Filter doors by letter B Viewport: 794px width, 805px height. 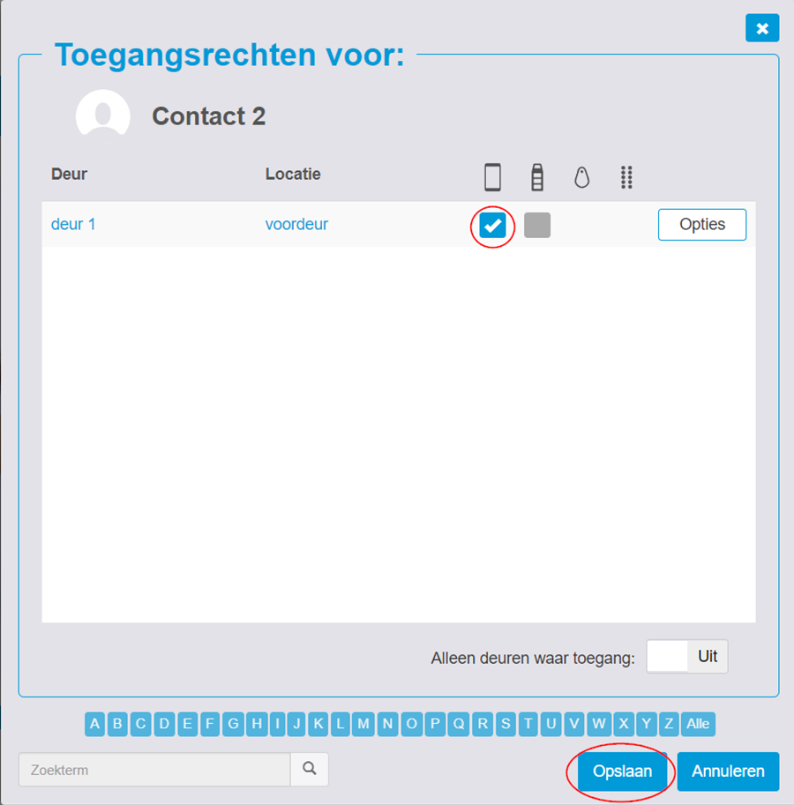point(117,724)
